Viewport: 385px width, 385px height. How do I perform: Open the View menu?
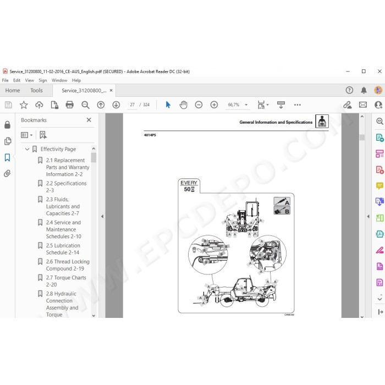pos(30,80)
